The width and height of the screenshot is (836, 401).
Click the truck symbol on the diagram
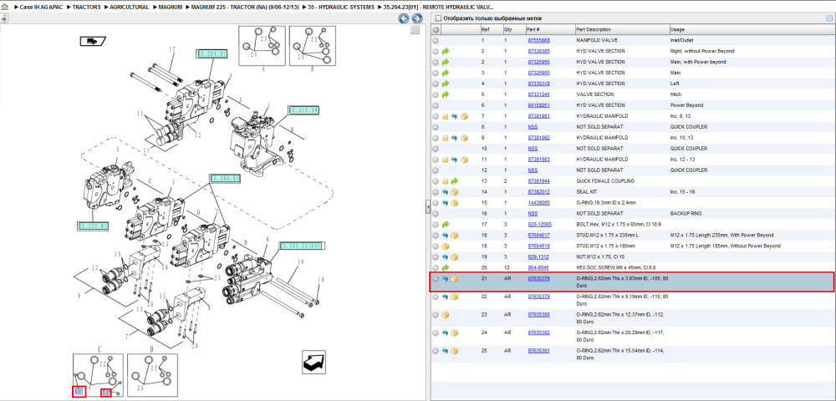(x=93, y=40)
